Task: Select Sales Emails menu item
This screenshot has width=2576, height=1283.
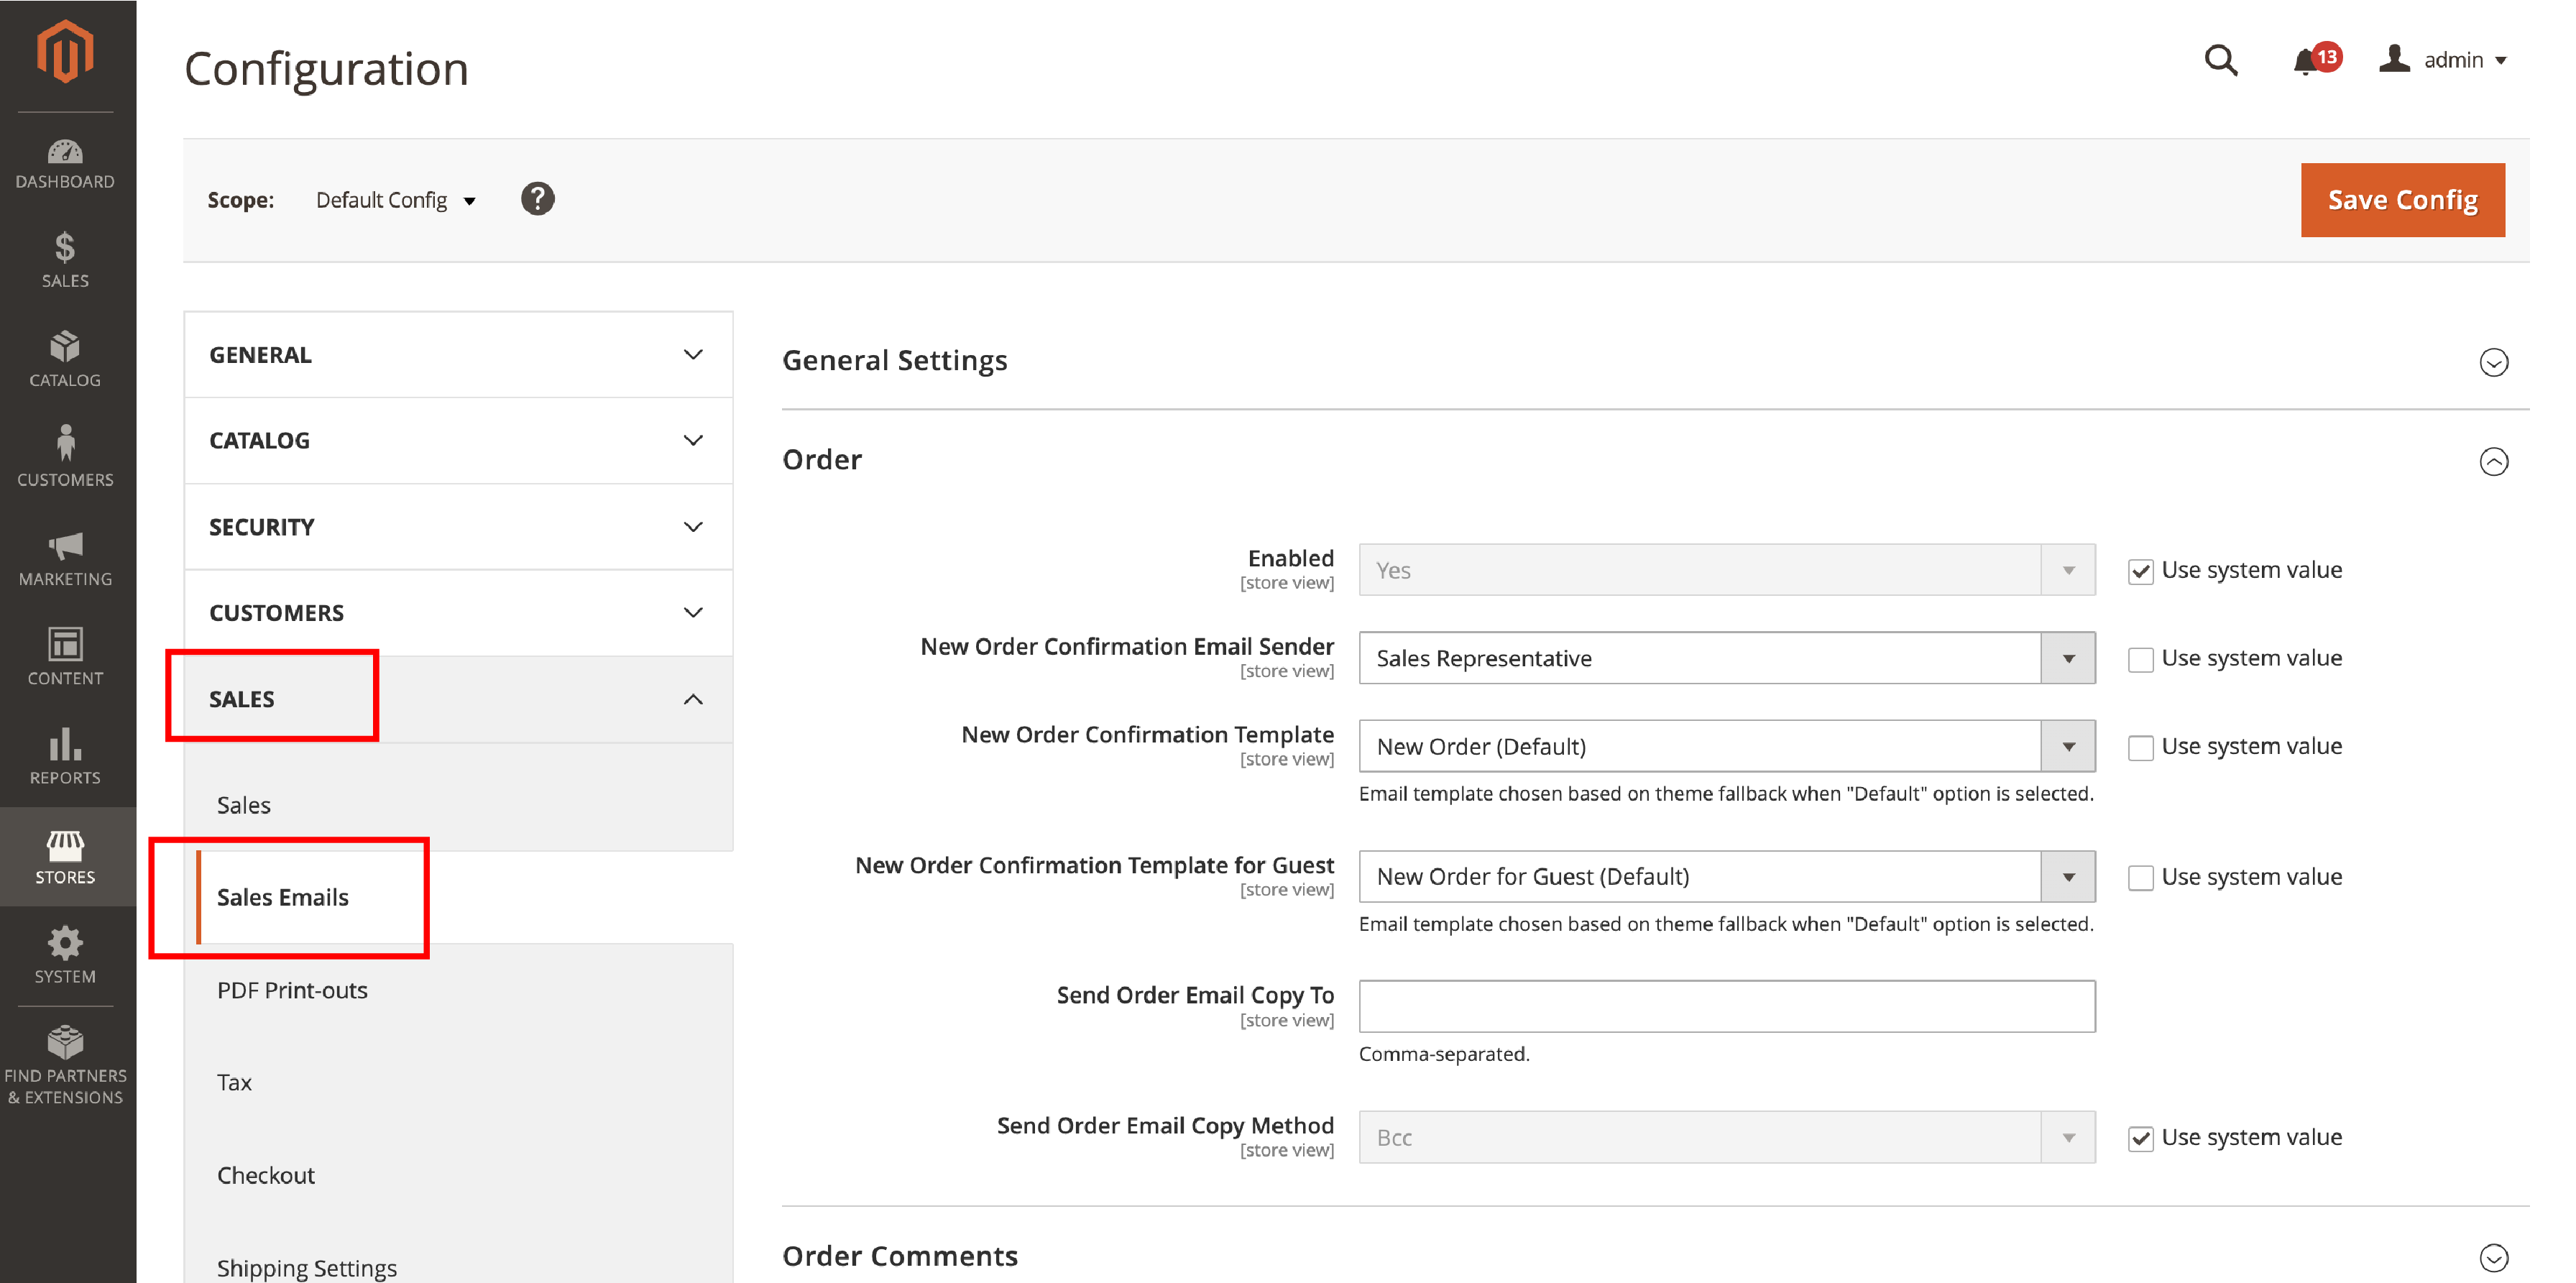Action: coord(284,897)
